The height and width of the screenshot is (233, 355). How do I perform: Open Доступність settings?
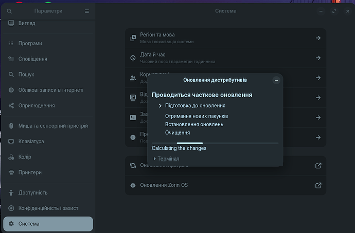coord(33,192)
